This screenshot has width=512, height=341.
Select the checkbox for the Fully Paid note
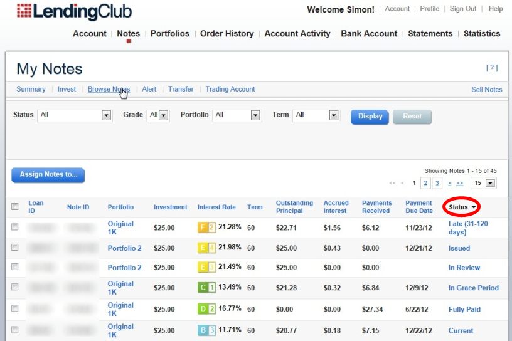click(15, 309)
